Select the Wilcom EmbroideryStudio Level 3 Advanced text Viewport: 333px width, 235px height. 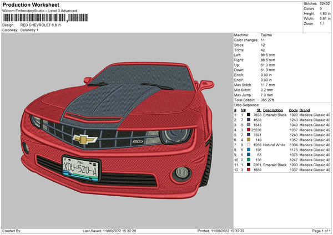[x=39, y=11]
